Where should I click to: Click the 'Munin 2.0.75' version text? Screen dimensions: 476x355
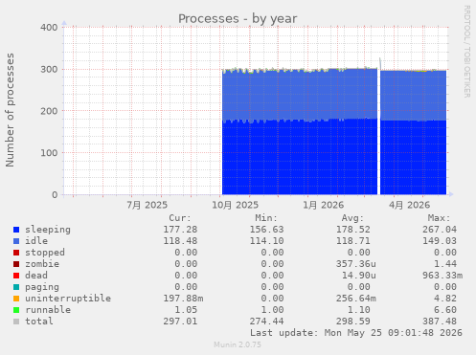coord(238,344)
